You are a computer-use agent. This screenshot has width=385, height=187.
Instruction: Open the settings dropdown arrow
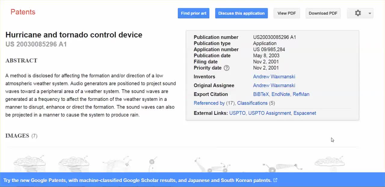370,13
